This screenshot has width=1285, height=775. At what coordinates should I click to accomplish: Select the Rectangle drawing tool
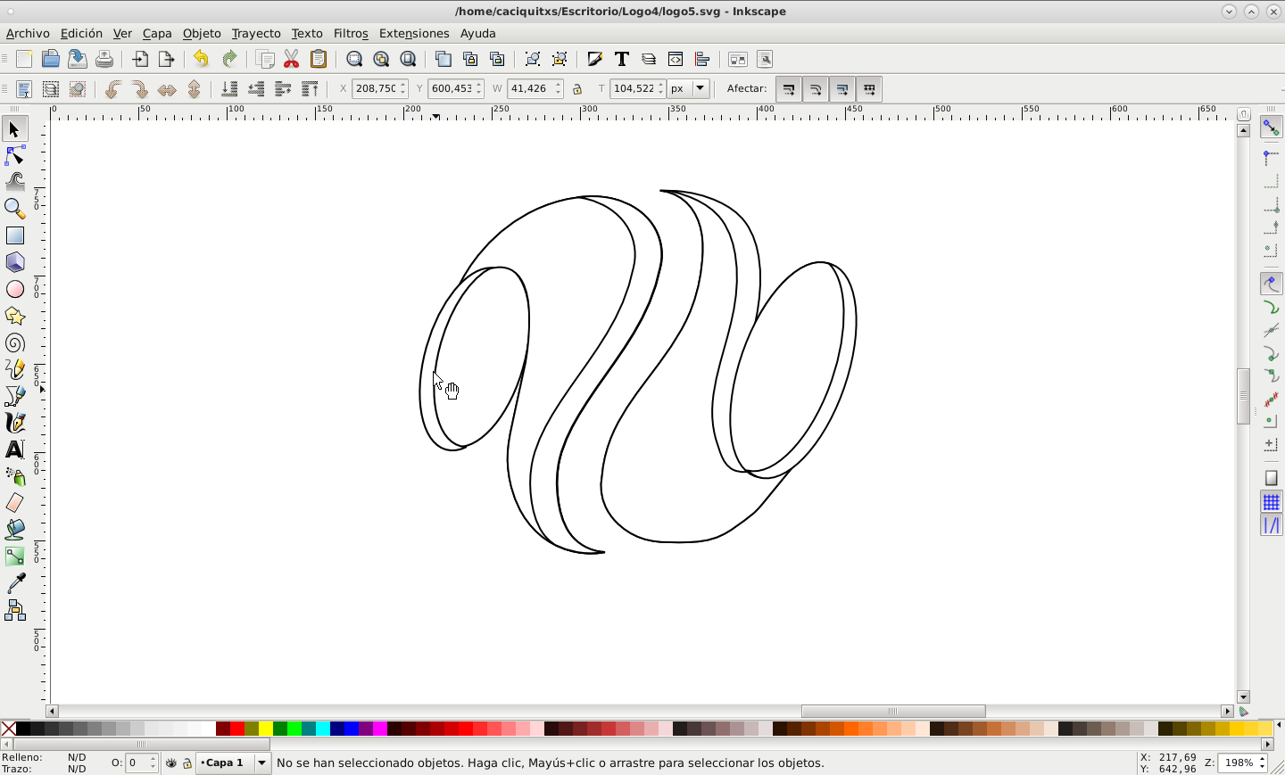coord(15,235)
